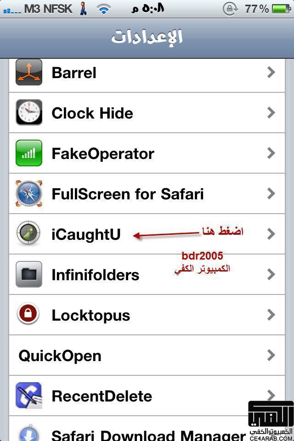Screen dimensions: 294x441
Task: Tap the RecentDelete phone icon
Action: tap(29, 396)
